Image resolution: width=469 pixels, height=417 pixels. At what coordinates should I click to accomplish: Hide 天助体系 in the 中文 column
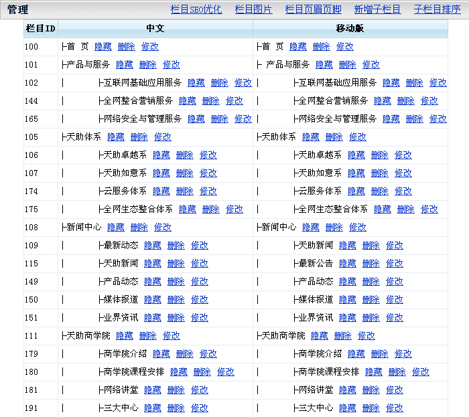click(x=116, y=137)
